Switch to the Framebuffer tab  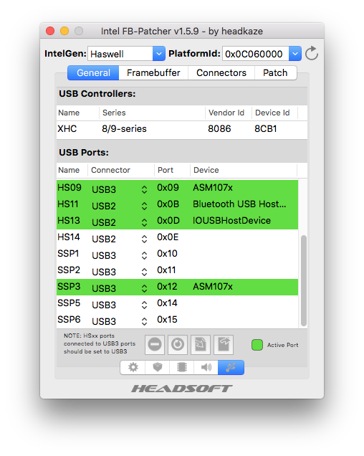pyautogui.click(x=153, y=72)
